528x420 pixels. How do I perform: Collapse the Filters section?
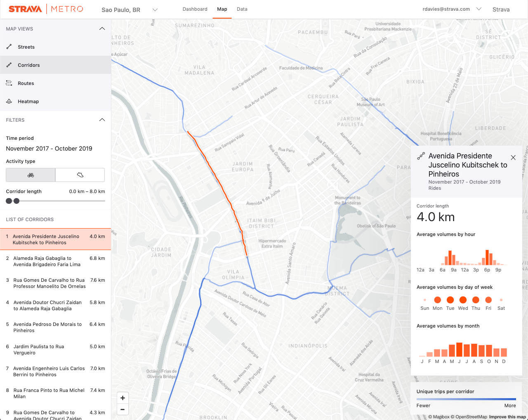tap(102, 120)
